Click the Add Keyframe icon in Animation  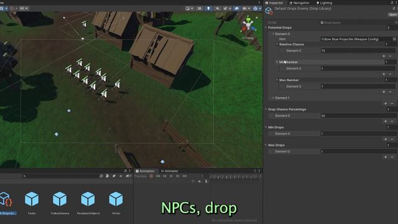(200, 181)
